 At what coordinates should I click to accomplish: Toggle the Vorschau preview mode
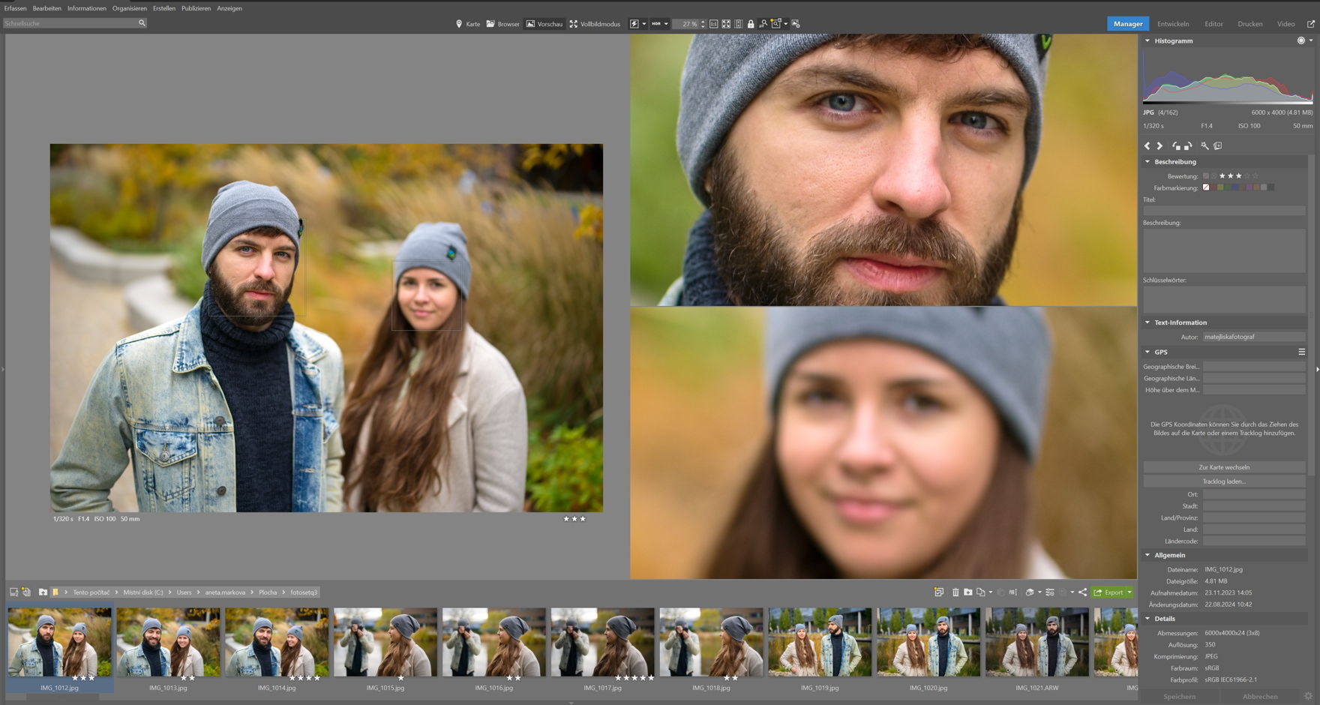[544, 24]
